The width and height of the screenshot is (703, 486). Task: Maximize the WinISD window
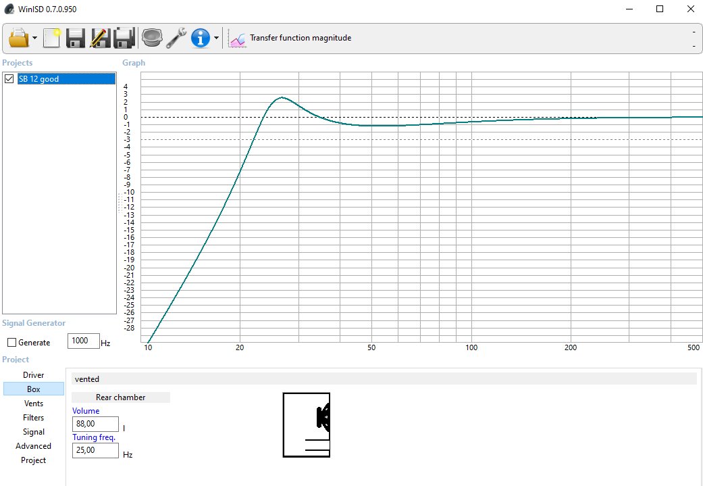tap(660, 9)
